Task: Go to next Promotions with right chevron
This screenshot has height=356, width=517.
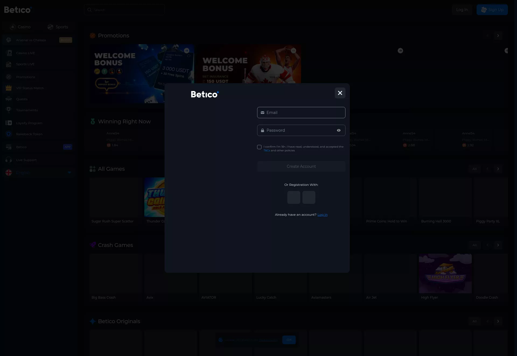Action: pyautogui.click(x=498, y=36)
